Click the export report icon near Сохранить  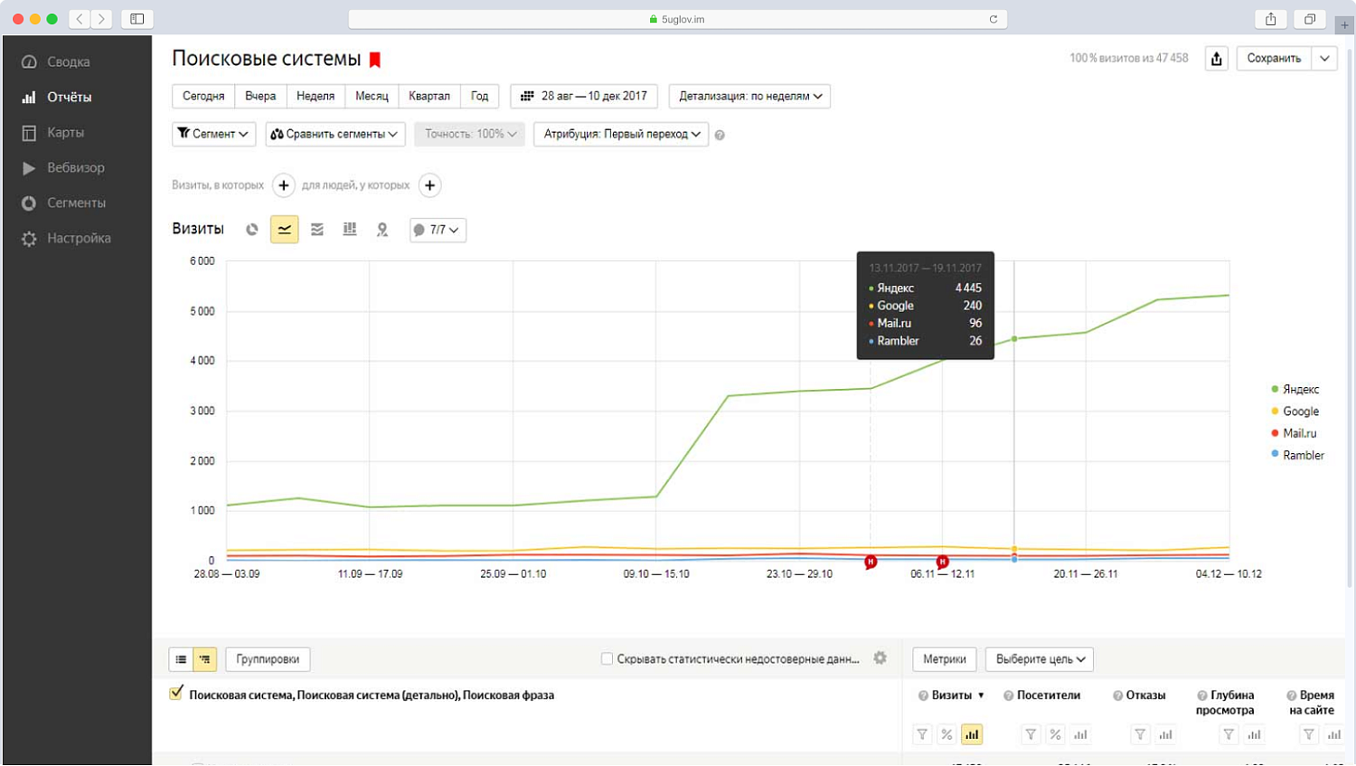point(1217,59)
